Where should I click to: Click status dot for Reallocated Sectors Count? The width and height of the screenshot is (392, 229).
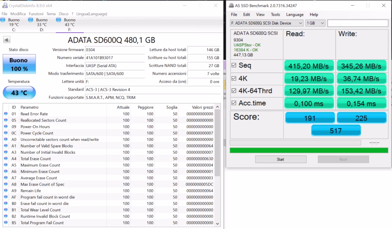click(x=6, y=120)
